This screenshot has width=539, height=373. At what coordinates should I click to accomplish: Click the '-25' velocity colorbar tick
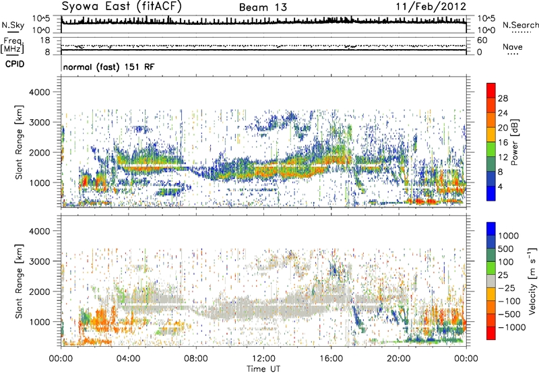[x=507, y=288]
